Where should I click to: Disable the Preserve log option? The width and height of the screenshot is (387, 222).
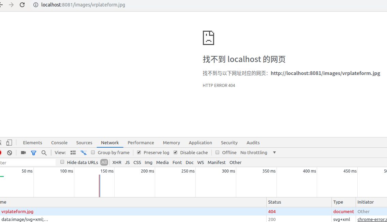click(x=139, y=152)
